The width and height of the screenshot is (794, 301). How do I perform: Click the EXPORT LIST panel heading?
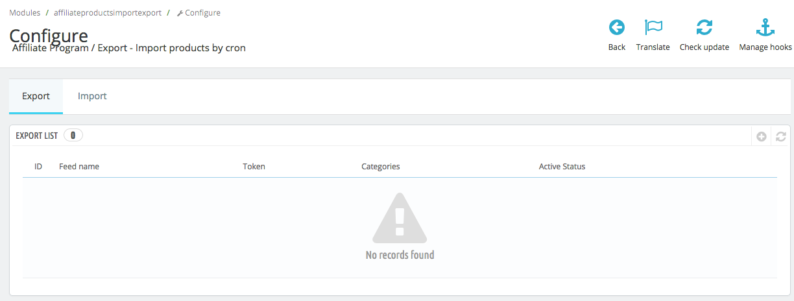tap(37, 136)
